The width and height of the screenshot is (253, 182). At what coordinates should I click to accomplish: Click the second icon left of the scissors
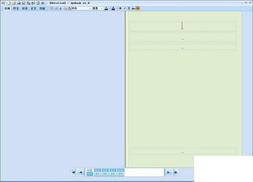tap(52, 8)
